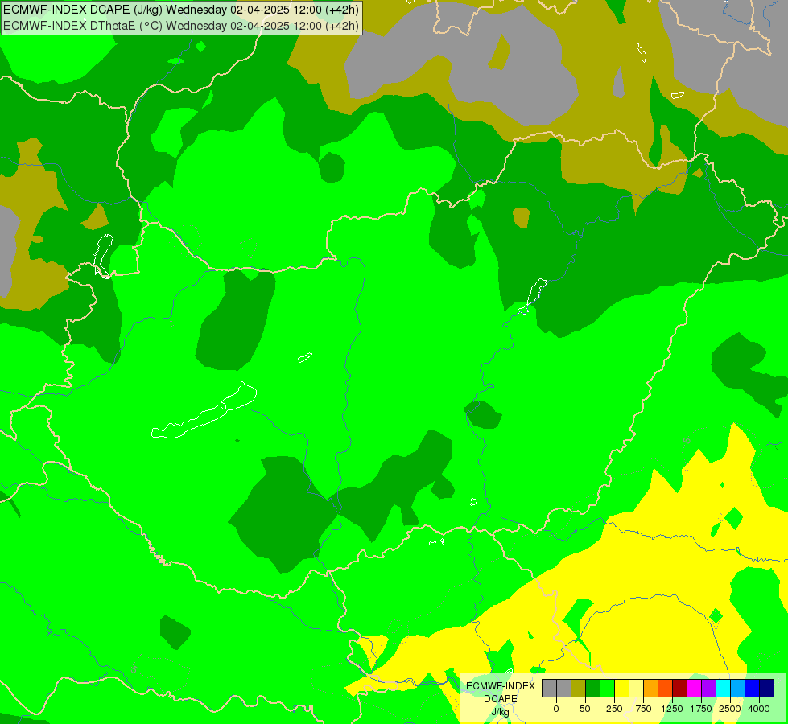Screen dimensions: 788x724
Task: Click the legend value 0
Action: pyautogui.click(x=556, y=709)
